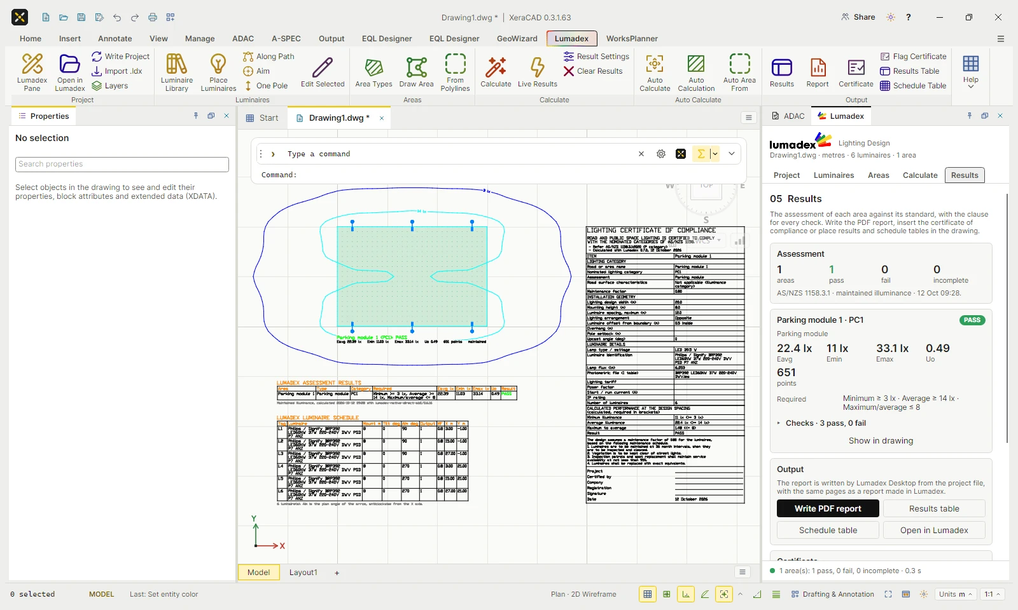
Task: Select the ADAC side panel tab
Action: [788, 116]
